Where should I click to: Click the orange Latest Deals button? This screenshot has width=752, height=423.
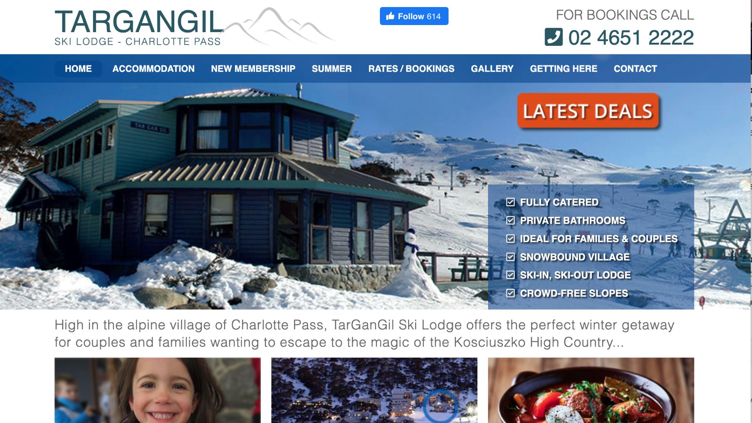click(588, 111)
